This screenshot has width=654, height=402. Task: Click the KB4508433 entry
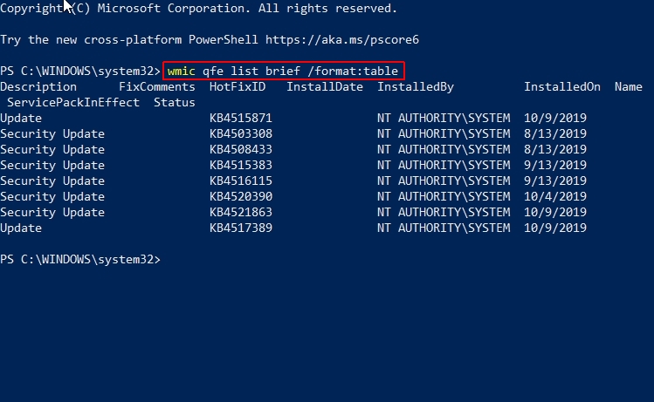point(241,150)
